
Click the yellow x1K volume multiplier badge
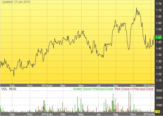[x=158, y=112]
